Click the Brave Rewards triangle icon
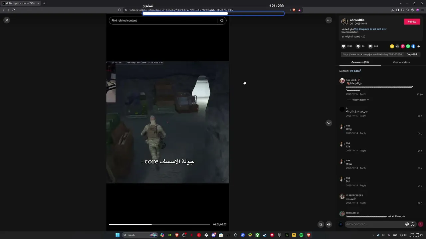426x239 pixels. [299, 10]
